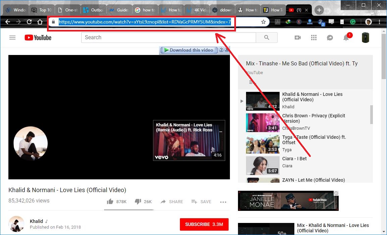Open the Chrome three-dot menu
Image resolution: width=387 pixels, height=235 pixels.
click(x=379, y=22)
